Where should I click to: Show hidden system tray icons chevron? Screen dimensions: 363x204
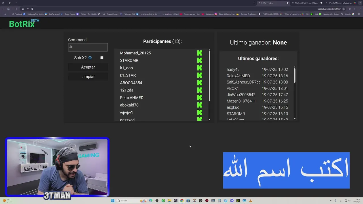click(x=330, y=201)
